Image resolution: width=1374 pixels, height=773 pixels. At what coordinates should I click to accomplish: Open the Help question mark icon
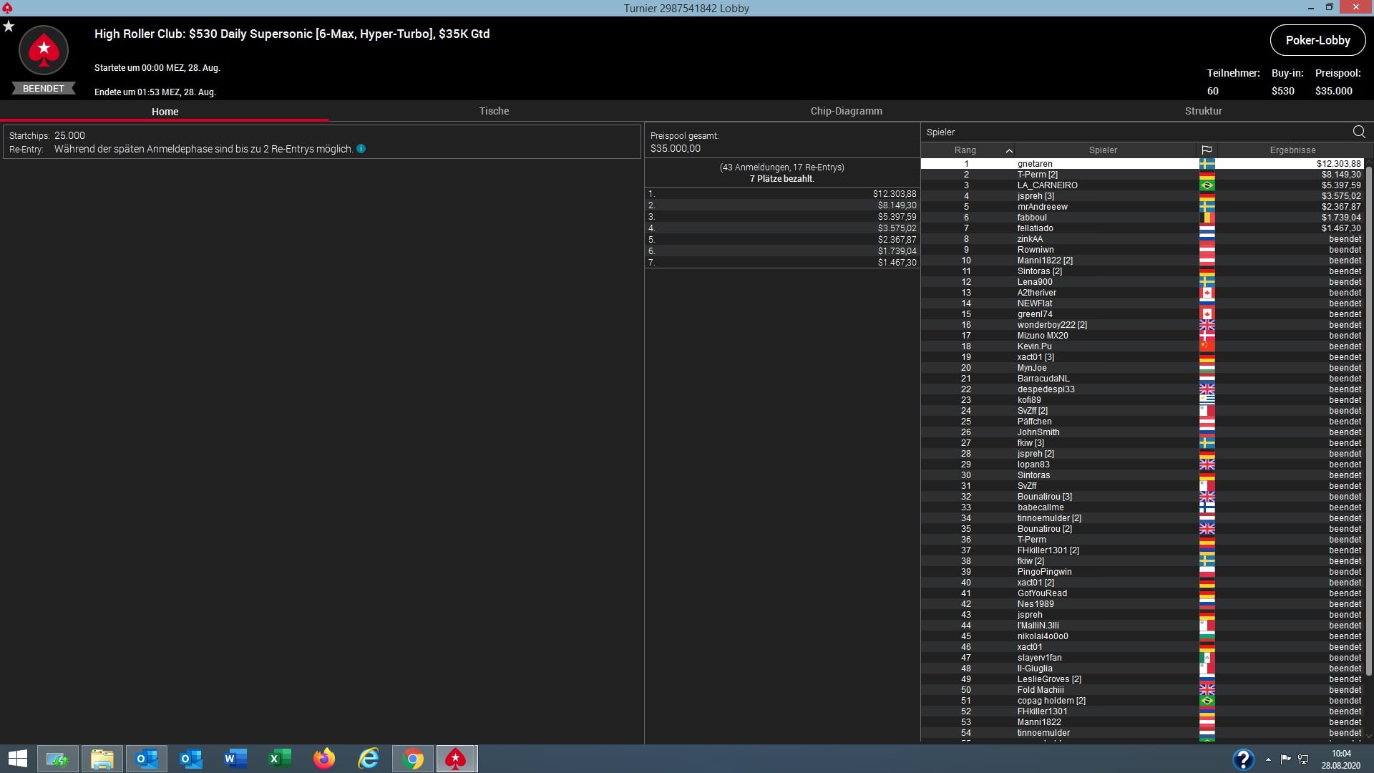point(1243,759)
